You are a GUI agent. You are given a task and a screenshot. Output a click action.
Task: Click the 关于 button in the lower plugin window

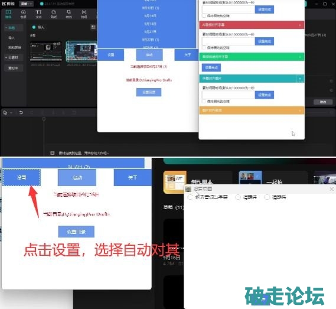pos(133,178)
